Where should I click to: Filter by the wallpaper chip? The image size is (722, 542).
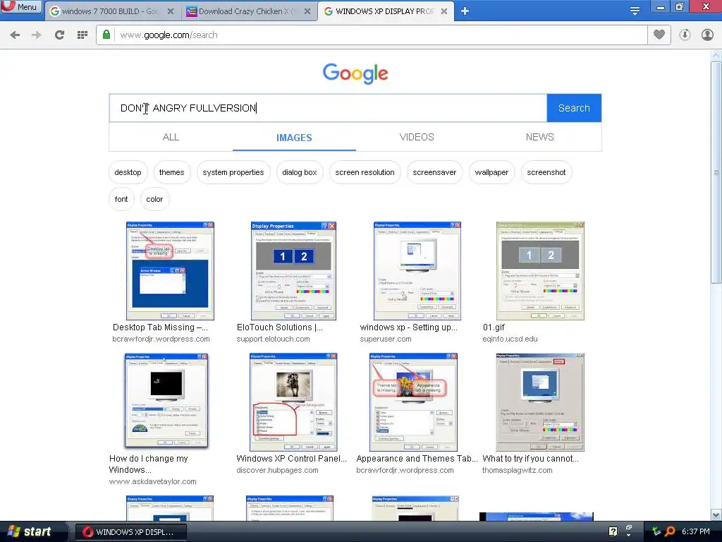(x=491, y=172)
